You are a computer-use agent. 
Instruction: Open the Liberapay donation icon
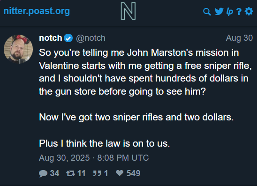coord(230,12)
